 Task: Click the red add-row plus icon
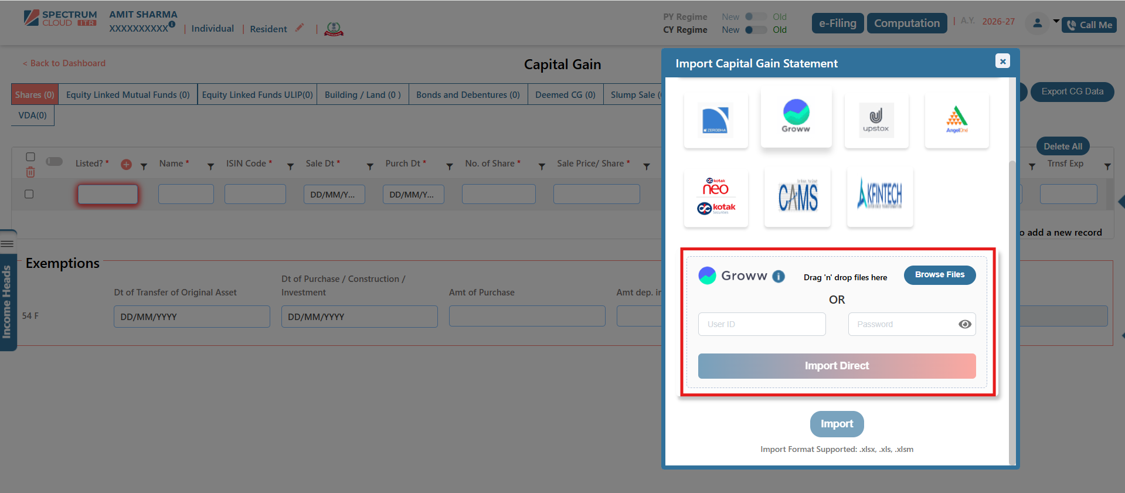tap(126, 165)
